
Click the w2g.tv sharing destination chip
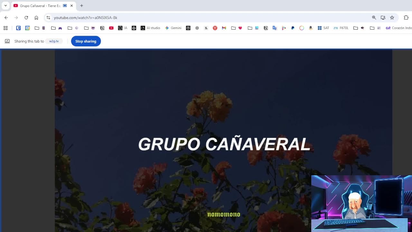click(54, 41)
